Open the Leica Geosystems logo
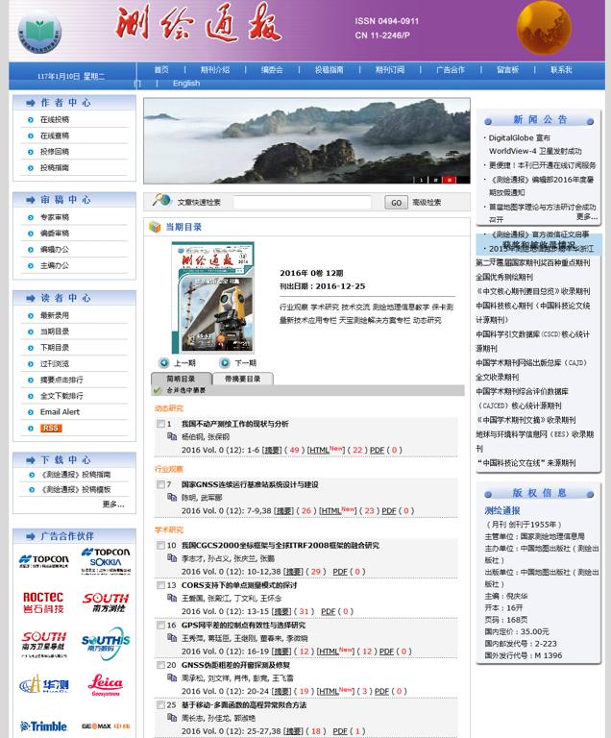 106,685
